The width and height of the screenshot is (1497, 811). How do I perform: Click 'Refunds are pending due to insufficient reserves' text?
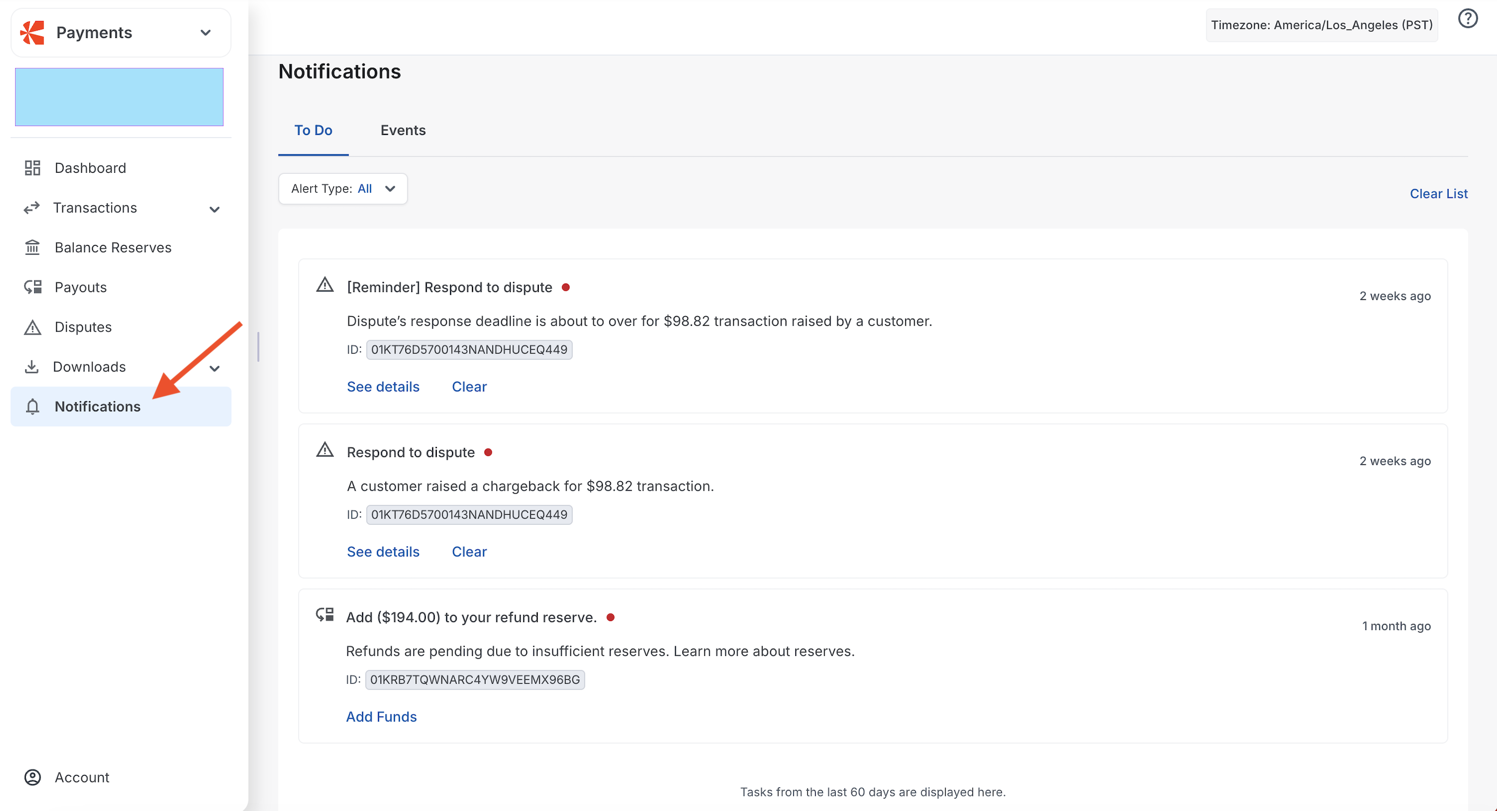pyautogui.click(x=507, y=651)
